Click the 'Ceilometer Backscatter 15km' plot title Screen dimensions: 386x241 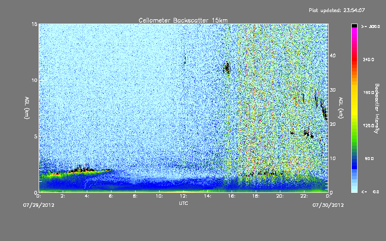click(183, 20)
